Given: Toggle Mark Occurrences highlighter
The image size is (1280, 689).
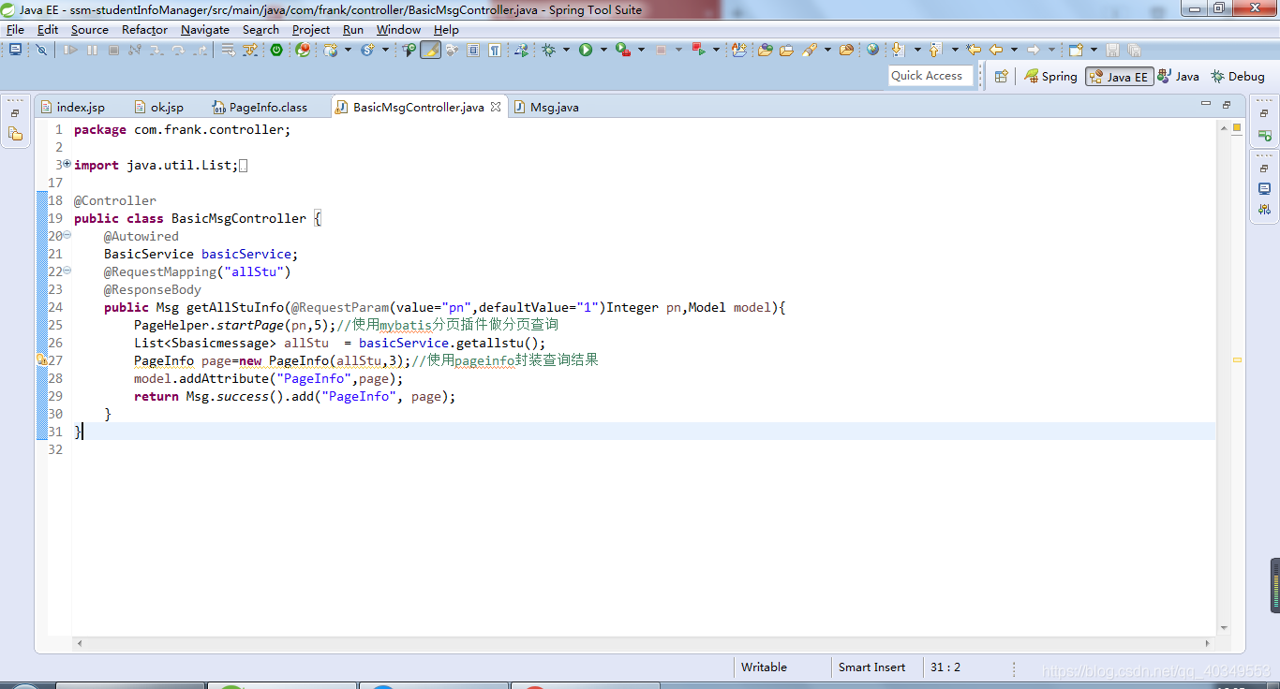Looking at the screenshot, I should tap(430, 50).
